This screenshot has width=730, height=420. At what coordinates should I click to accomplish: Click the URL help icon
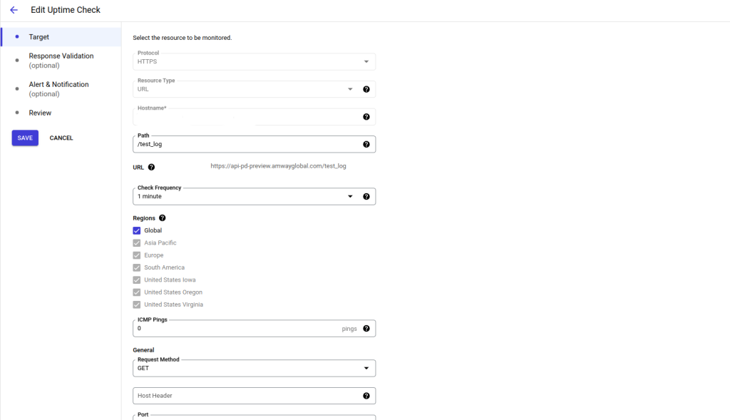150,167
